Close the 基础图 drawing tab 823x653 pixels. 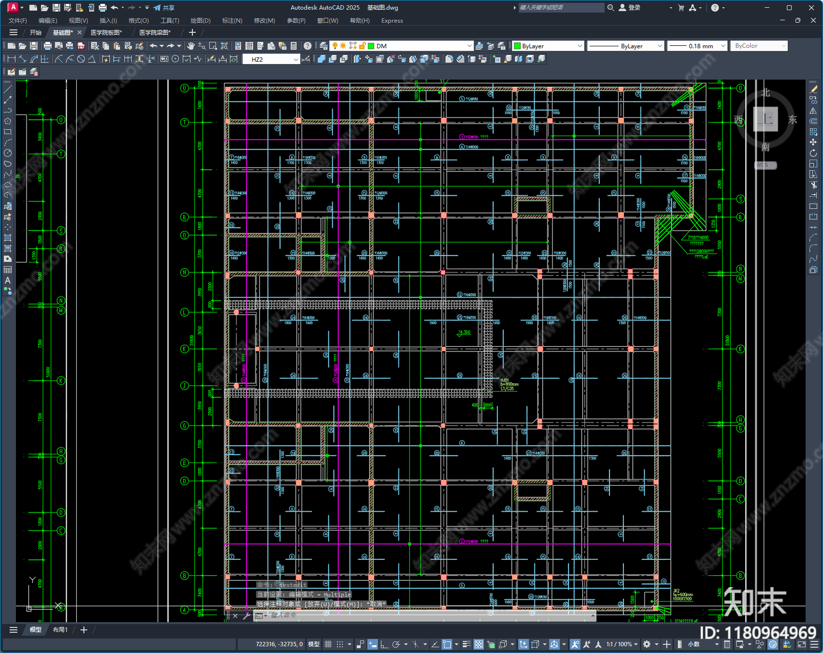(79, 32)
